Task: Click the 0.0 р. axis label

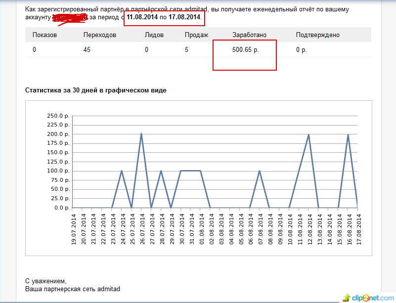Action: pos(62,208)
